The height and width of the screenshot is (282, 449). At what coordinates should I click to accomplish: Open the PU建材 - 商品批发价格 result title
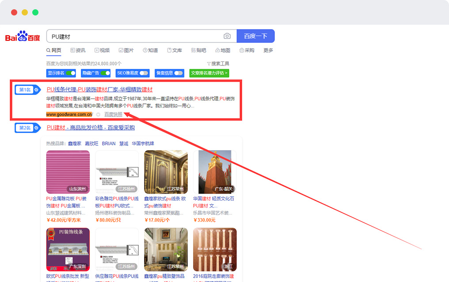pos(91,128)
